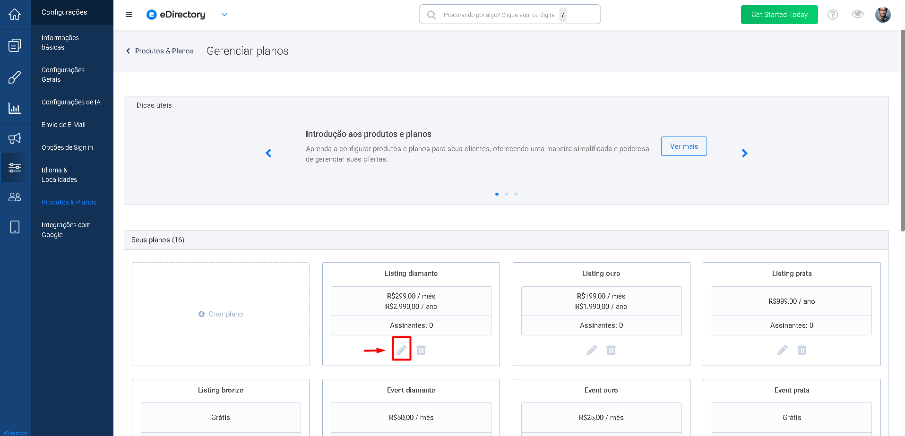Image resolution: width=905 pixels, height=436 pixels.
Task: Click the pencil icon for Listing ouro
Action: click(x=592, y=350)
